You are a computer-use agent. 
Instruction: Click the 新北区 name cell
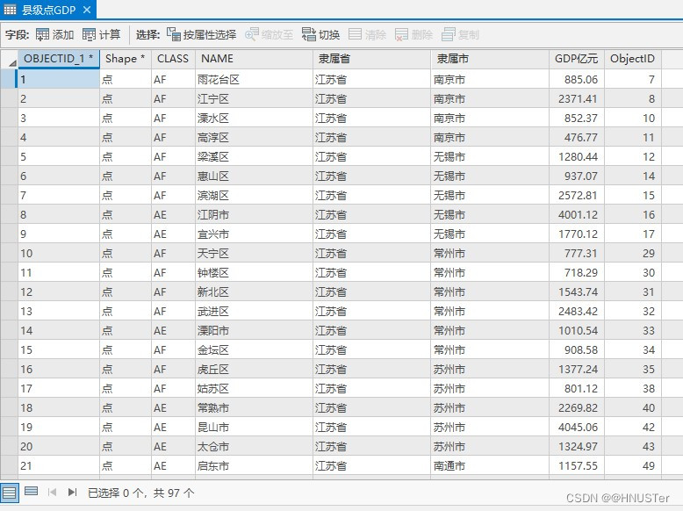click(254, 291)
